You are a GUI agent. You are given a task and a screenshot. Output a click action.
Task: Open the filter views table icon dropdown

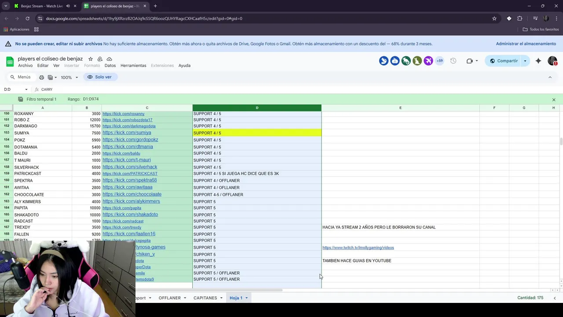(52, 77)
